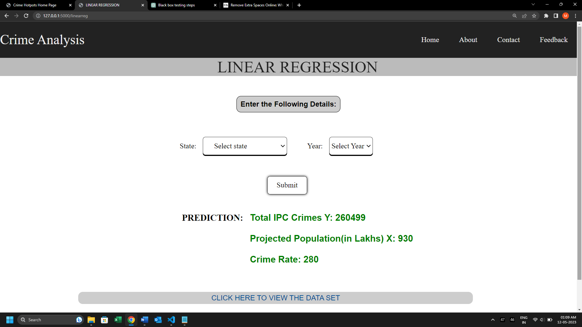
Task: Click the Submit button
Action: (287, 185)
